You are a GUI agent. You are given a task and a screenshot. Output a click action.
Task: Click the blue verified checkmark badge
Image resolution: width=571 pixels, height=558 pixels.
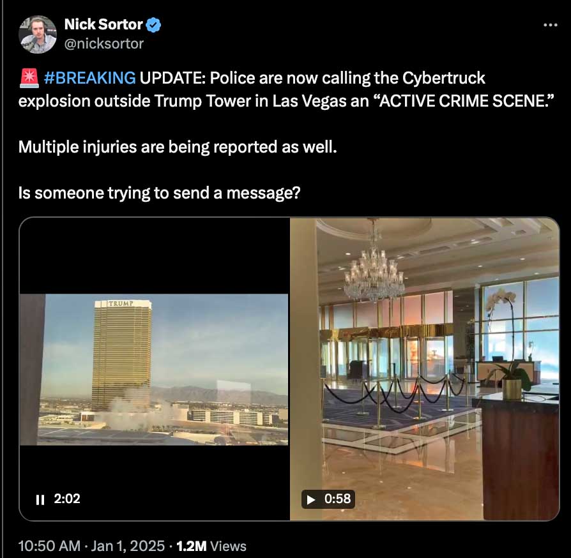pos(153,25)
